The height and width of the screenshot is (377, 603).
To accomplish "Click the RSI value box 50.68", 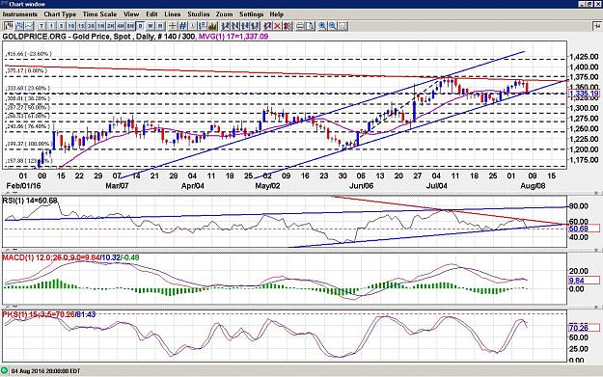I will click(x=584, y=229).
